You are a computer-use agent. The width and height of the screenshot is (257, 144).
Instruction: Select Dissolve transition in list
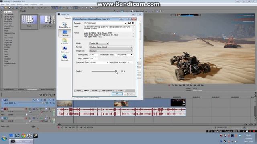point(7,28)
